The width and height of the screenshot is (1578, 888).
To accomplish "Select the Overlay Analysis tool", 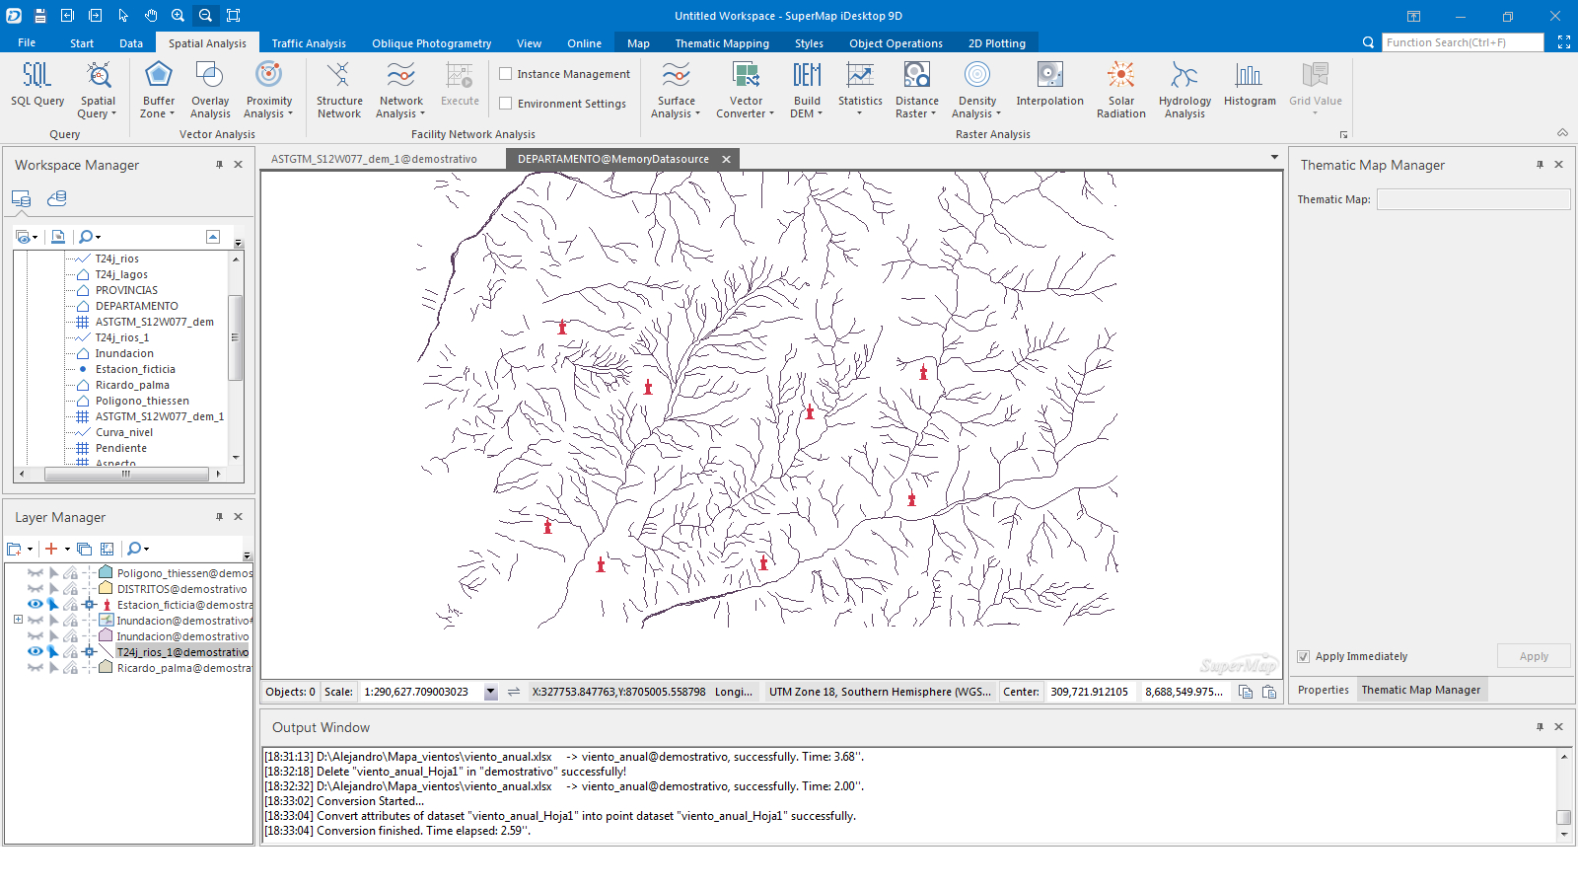I will pyautogui.click(x=210, y=77).
